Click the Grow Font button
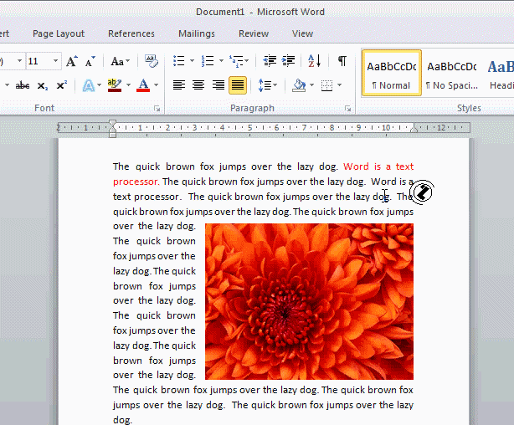 tap(72, 62)
